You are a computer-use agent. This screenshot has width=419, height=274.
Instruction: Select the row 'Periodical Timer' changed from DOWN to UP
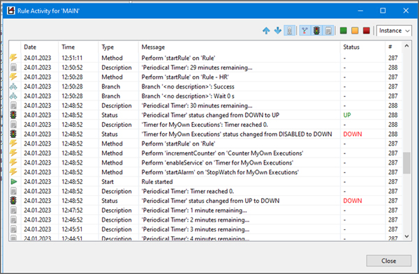205,115
